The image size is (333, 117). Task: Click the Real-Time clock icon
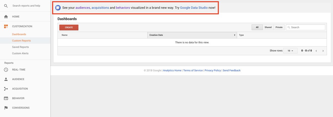click(6, 70)
